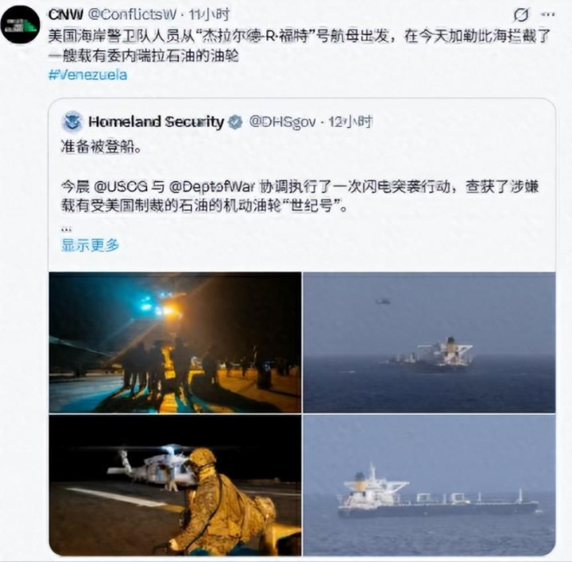Open the @USCG mention in quoted tweet

(121, 187)
